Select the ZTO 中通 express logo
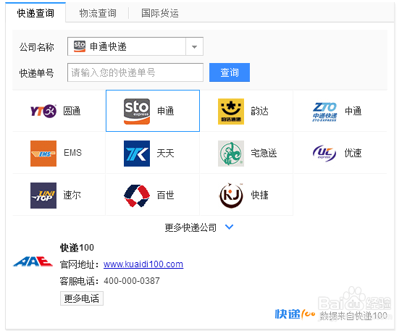This screenshot has width=415, height=331. [324, 112]
